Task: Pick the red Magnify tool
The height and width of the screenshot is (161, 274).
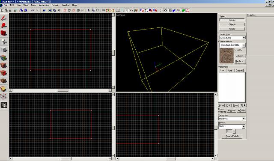Action: pos(4,26)
